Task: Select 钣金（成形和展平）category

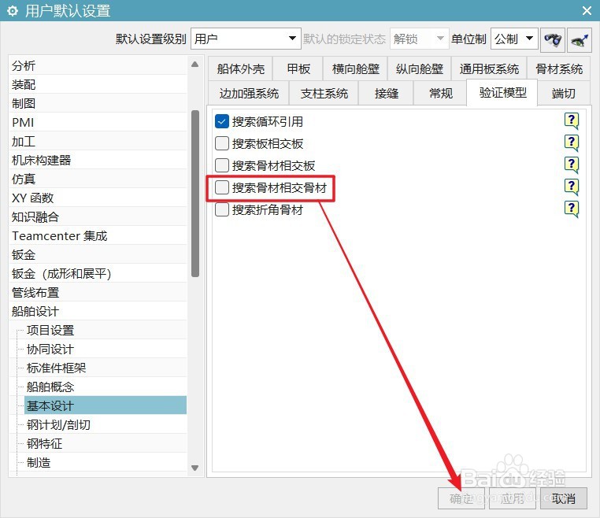Action: [98, 273]
